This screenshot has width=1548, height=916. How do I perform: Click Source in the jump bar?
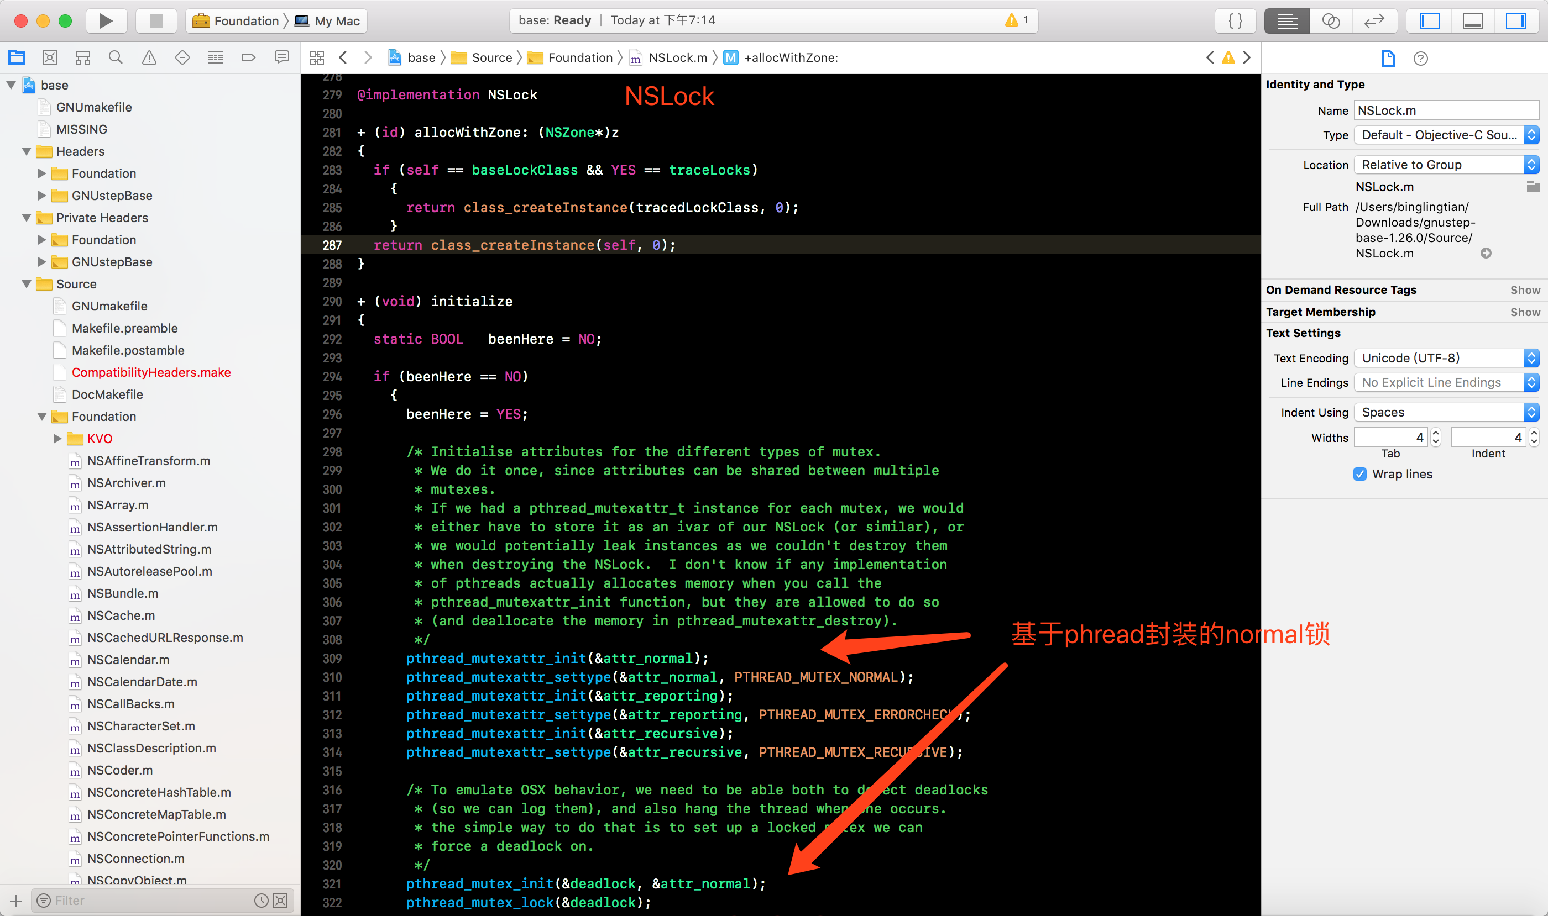(x=482, y=58)
